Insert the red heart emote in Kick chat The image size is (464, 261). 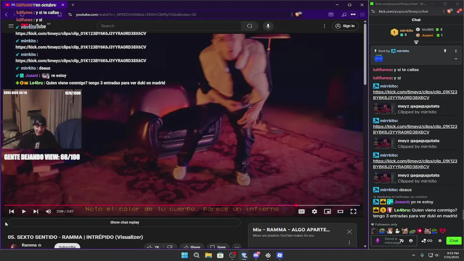pyautogui.click(x=442, y=231)
